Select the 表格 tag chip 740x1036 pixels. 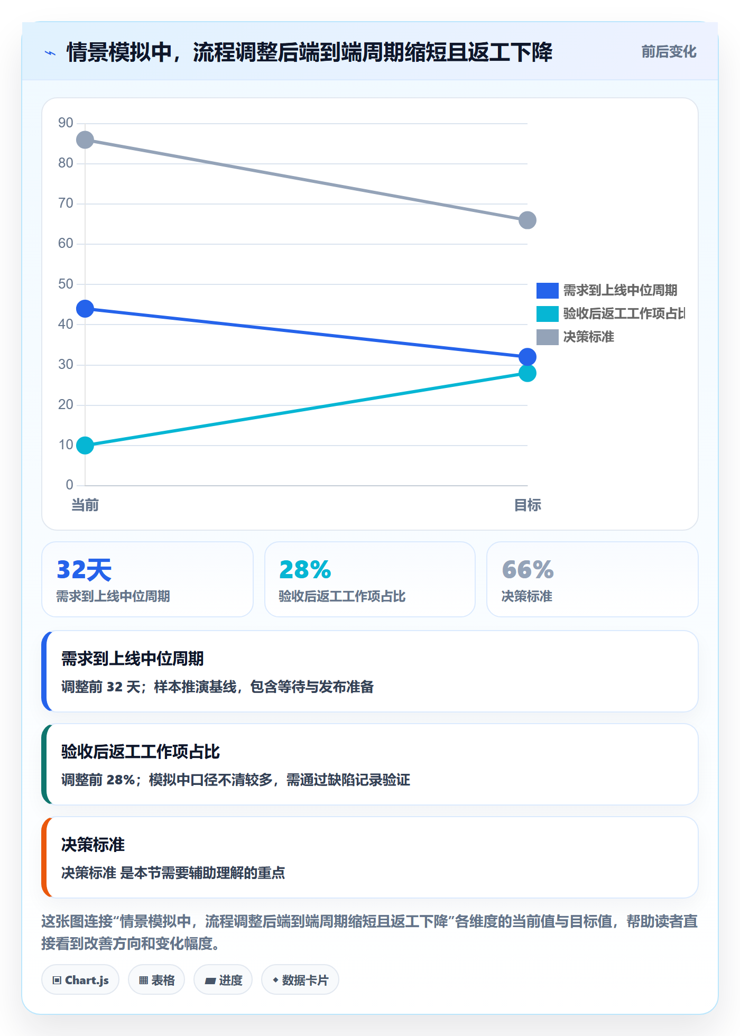click(156, 980)
